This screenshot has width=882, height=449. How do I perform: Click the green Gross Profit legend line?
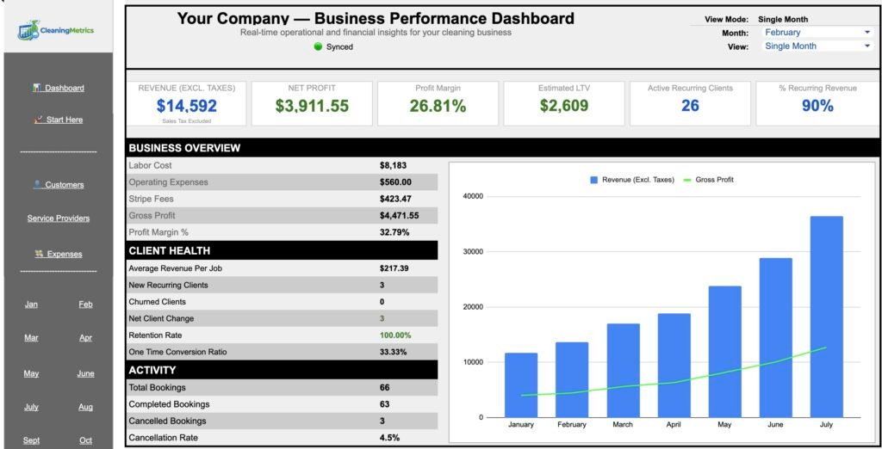[x=686, y=180]
